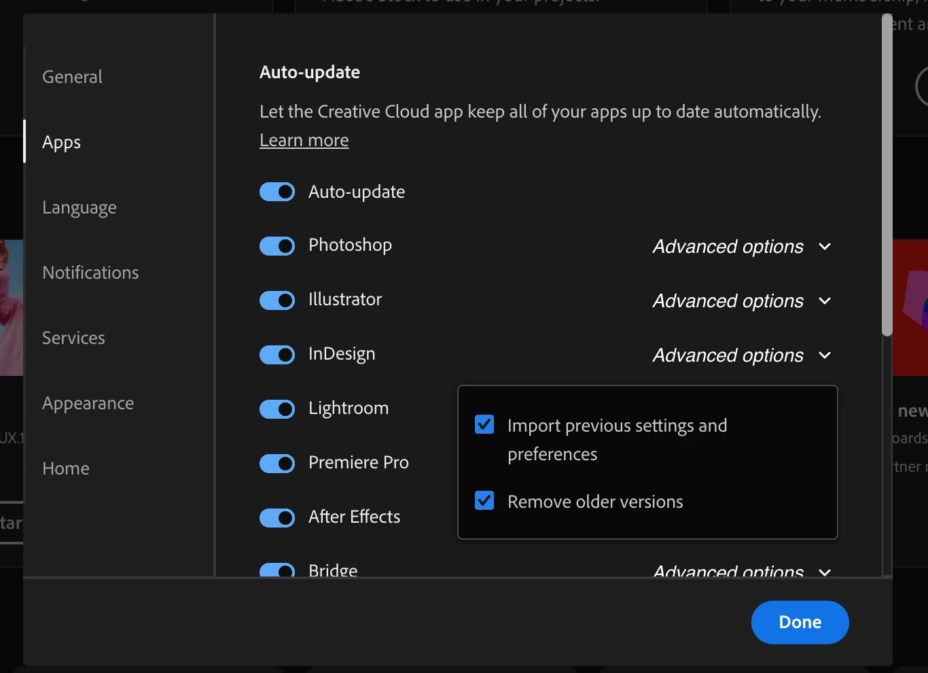Toggle the main Auto-update switch
This screenshot has height=673, width=928.
(277, 192)
